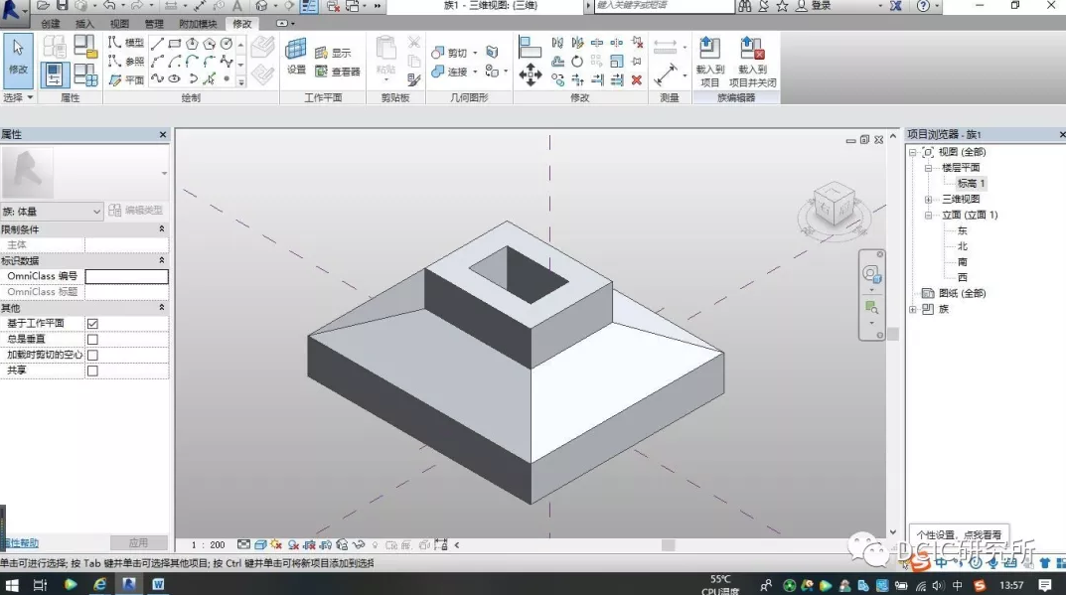This screenshot has width=1066, height=595.
Task: Open the Zoom tool in navigation bar
Action: [x=871, y=308]
